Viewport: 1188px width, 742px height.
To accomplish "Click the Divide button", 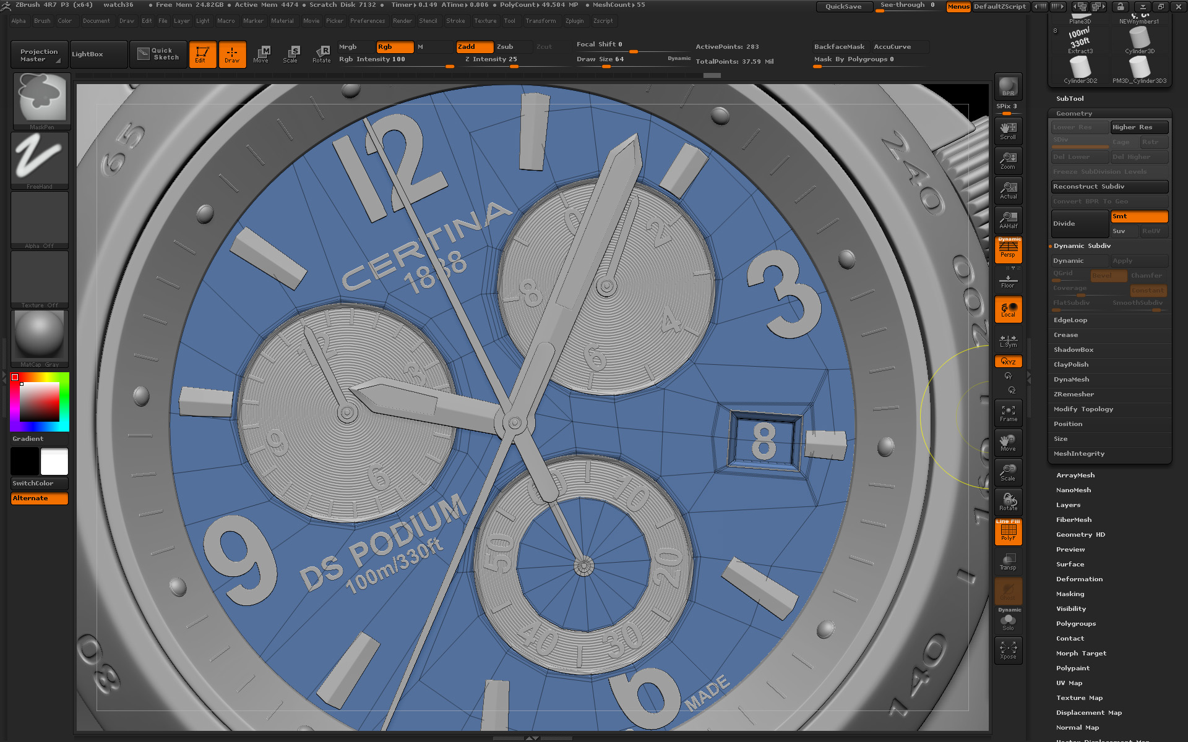I will pos(1080,224).
